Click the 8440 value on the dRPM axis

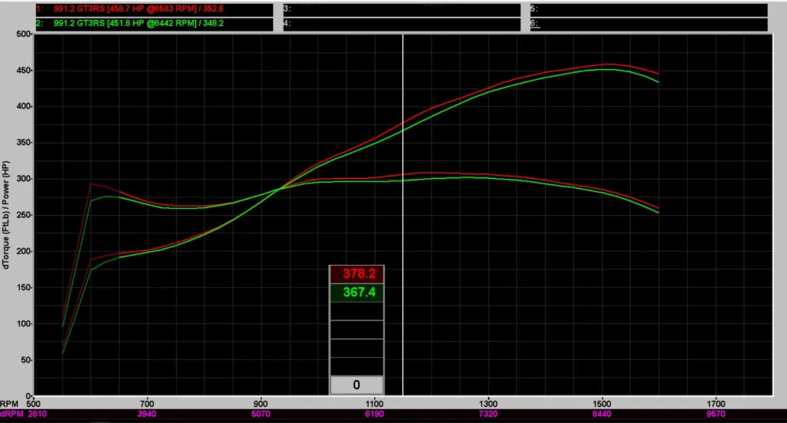click(602, 414)
